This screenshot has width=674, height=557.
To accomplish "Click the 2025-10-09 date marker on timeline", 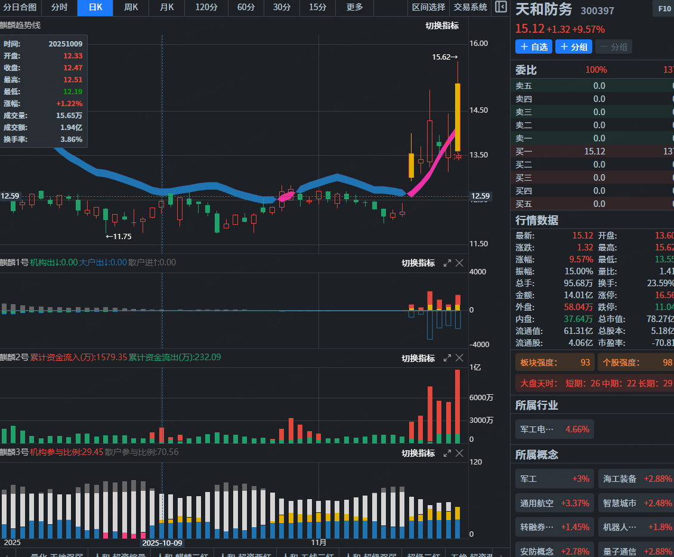I will pyautogui.click(x=162, y=543).
